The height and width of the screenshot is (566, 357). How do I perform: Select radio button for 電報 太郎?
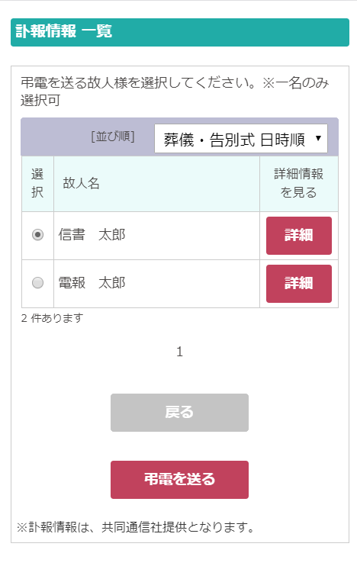pyautogui.click(x=37, y=283)
